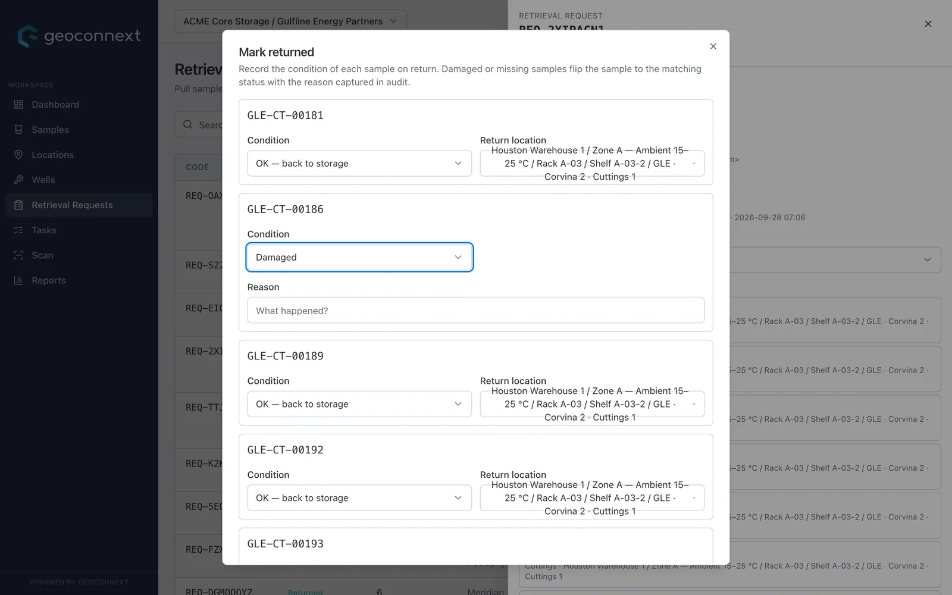
Task: Click the Reports chart icon
Action: (x=18, y=280)
